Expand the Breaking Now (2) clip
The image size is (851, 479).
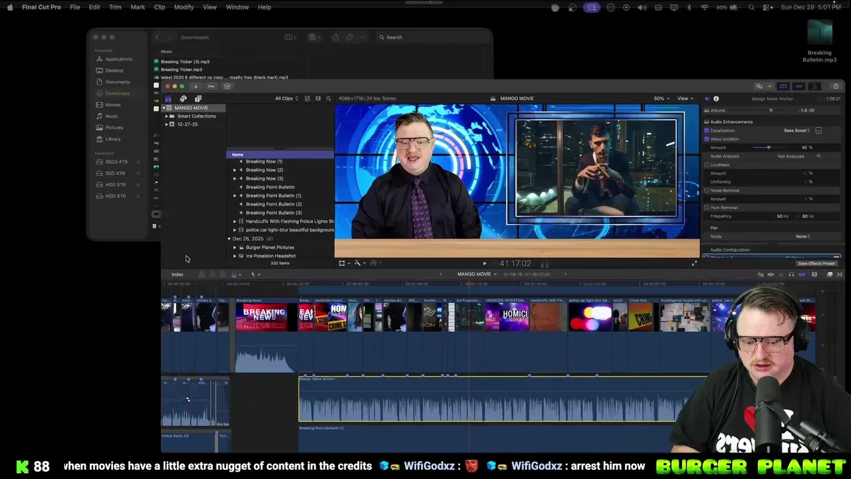coord(235,170)
